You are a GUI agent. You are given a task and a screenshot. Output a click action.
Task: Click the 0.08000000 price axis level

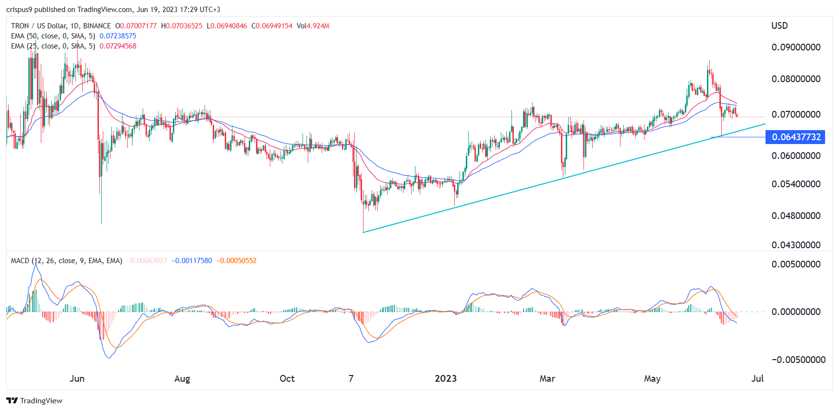click(x=796, y=79)
